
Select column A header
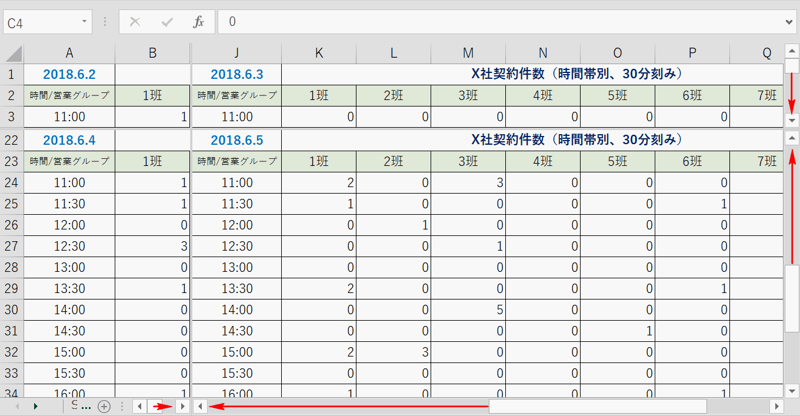coord(69,53)
